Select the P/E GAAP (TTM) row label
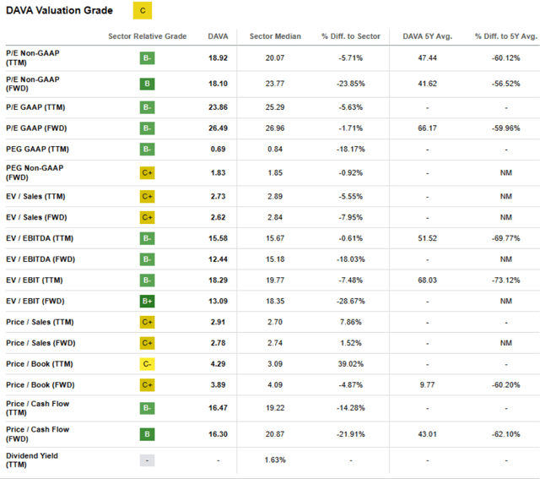 tap(35, 107)
